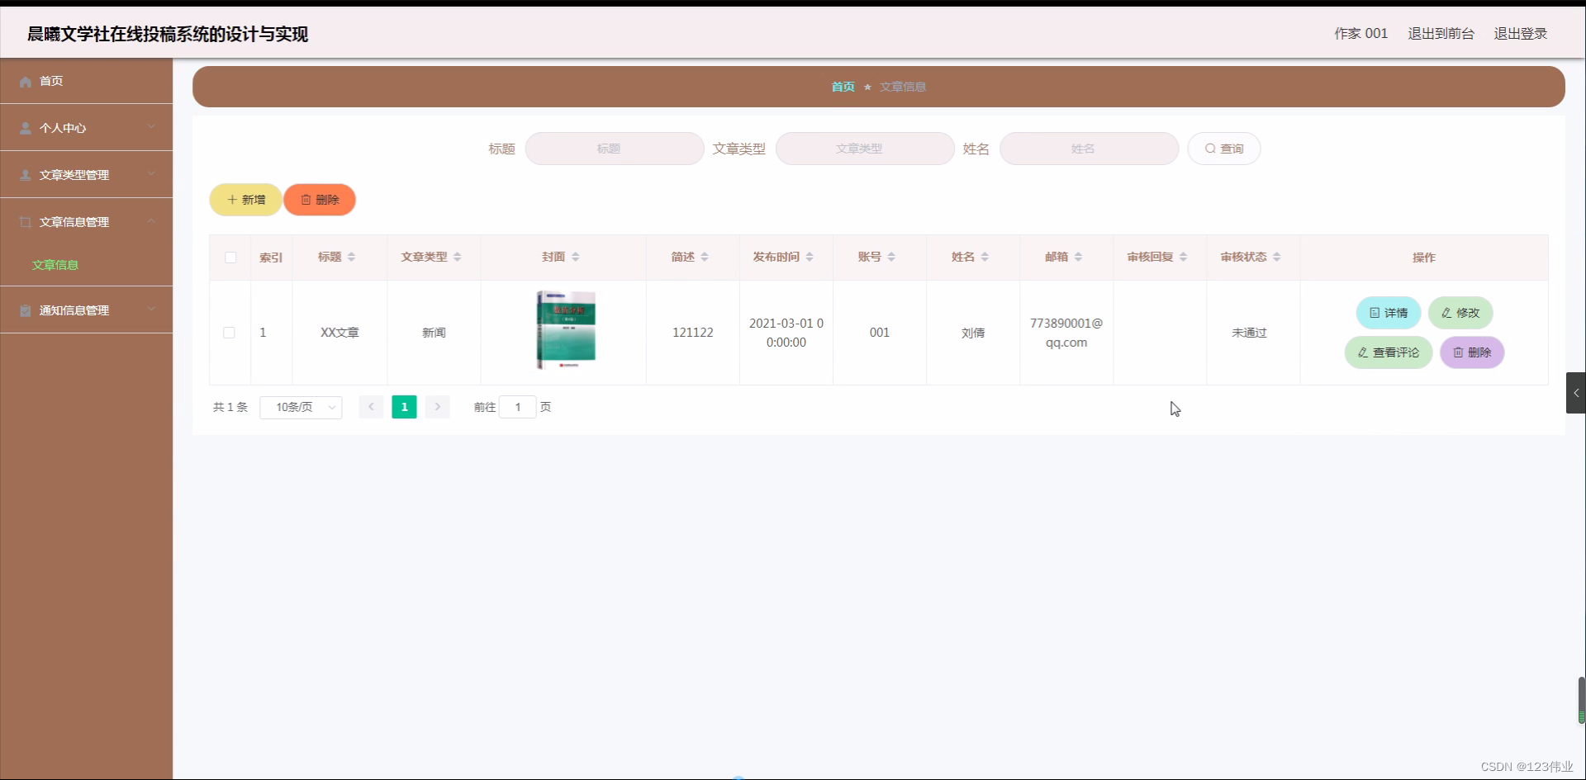1586x780 pixels.
Task: Click the article cover thumbnail image
Action: pyautogui.click(x=566, y=329)
